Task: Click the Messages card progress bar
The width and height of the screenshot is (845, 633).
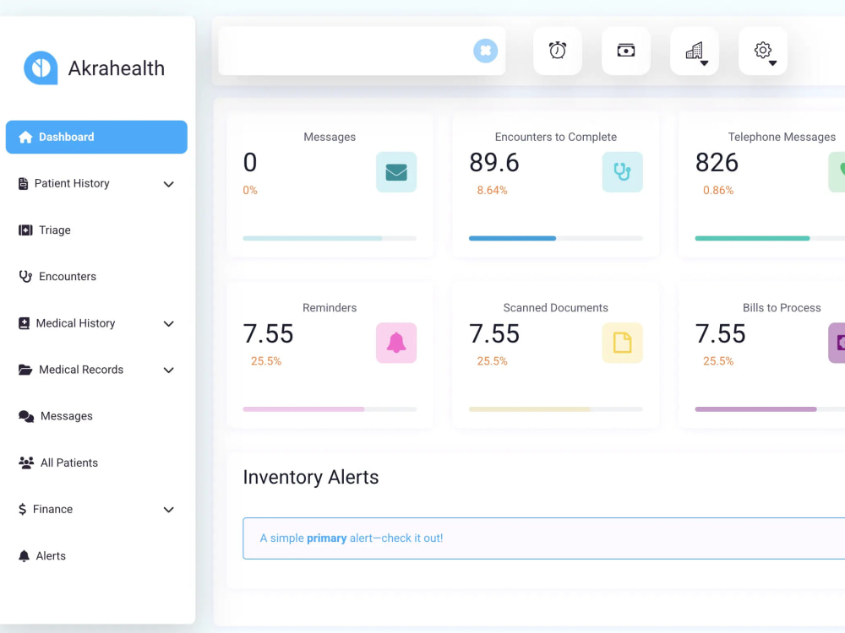Action: [x=330, y=238]
